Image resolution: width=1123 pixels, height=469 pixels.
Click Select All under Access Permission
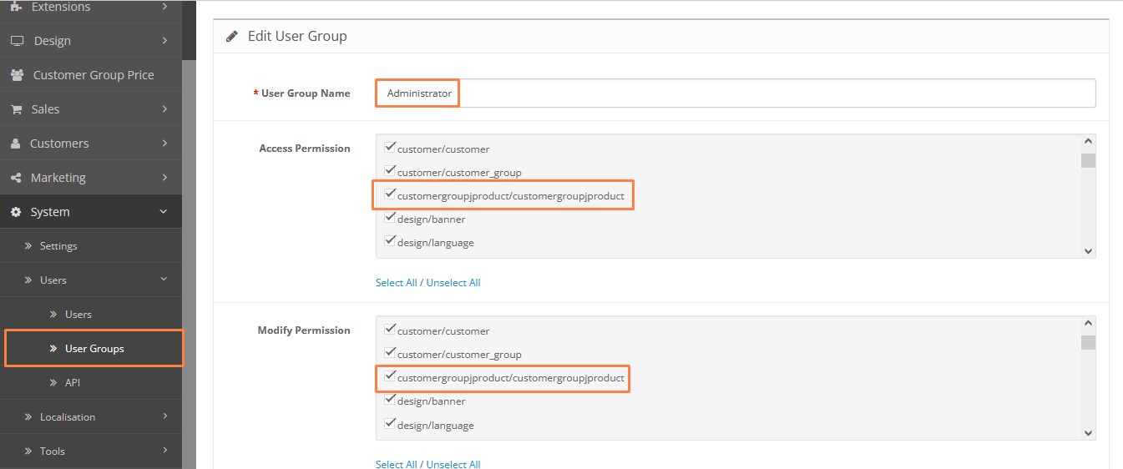tap(396, 283)
